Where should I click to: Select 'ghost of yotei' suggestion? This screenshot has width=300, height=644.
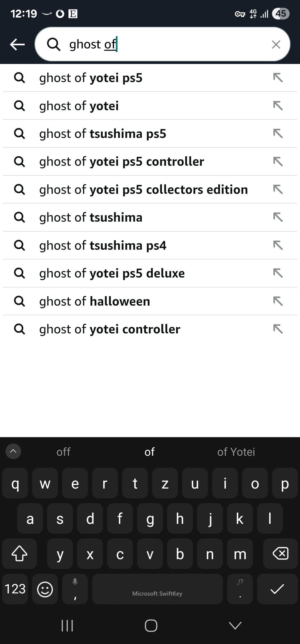tap(79, 106)
